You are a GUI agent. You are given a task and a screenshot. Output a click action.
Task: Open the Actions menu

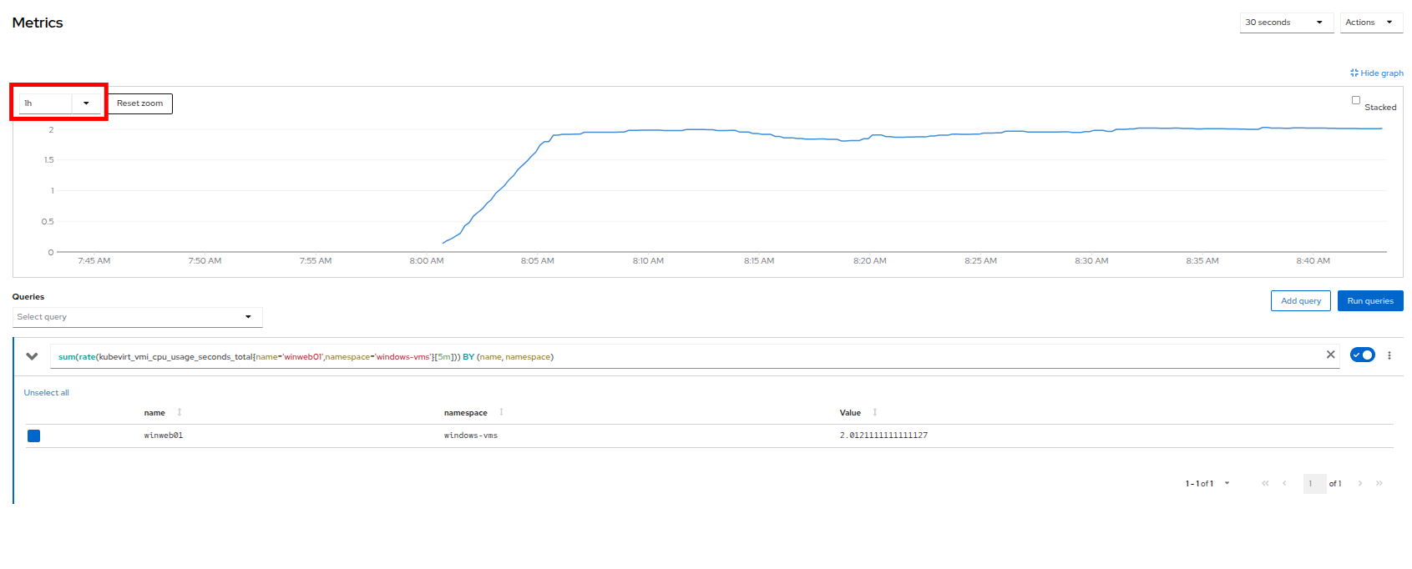click(1370, 23)
